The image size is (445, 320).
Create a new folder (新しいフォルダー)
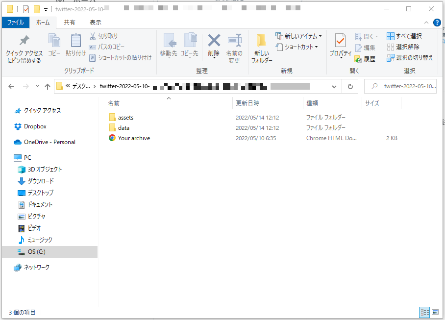[x=261, y=49]
